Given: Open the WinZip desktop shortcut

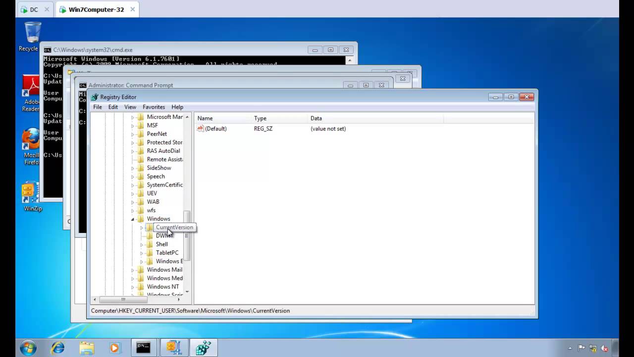Looking at the screenshot, I should pyautogui.click(x=33, y=197).
